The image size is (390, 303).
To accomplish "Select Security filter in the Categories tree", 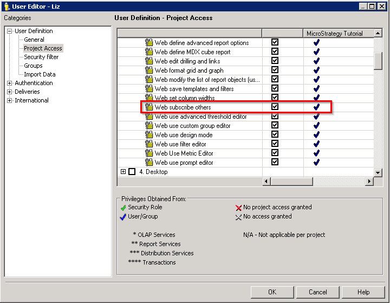I will point(41,57).
